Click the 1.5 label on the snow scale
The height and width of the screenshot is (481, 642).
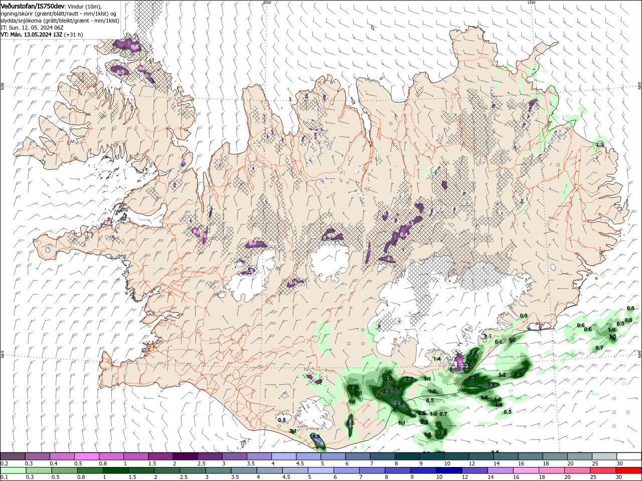click(x=153, y=463)
